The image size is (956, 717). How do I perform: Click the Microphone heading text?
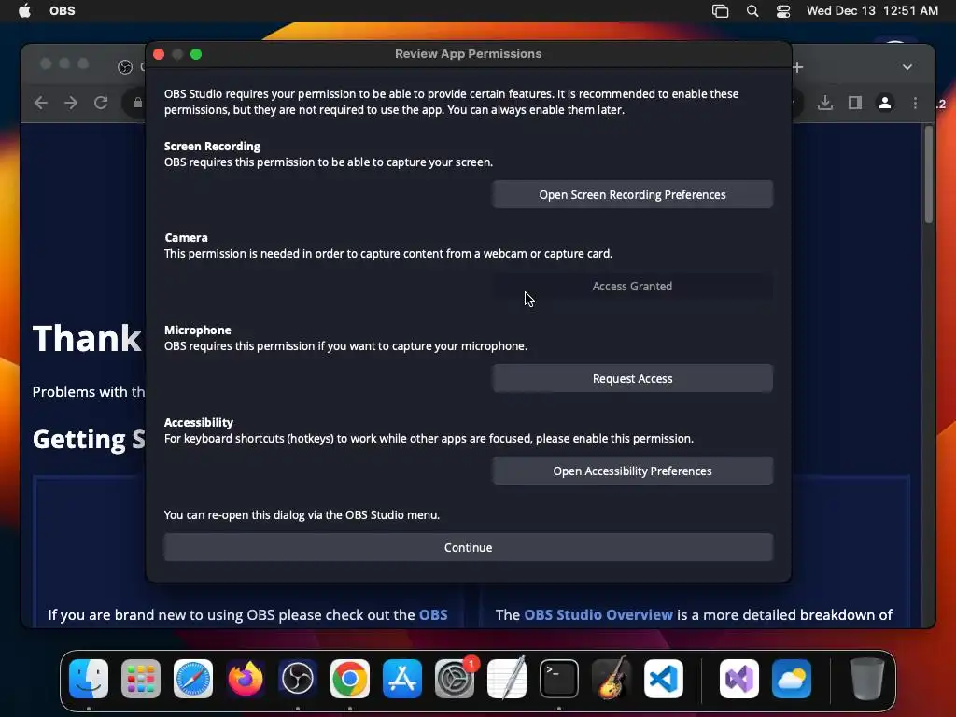point(198,330)
